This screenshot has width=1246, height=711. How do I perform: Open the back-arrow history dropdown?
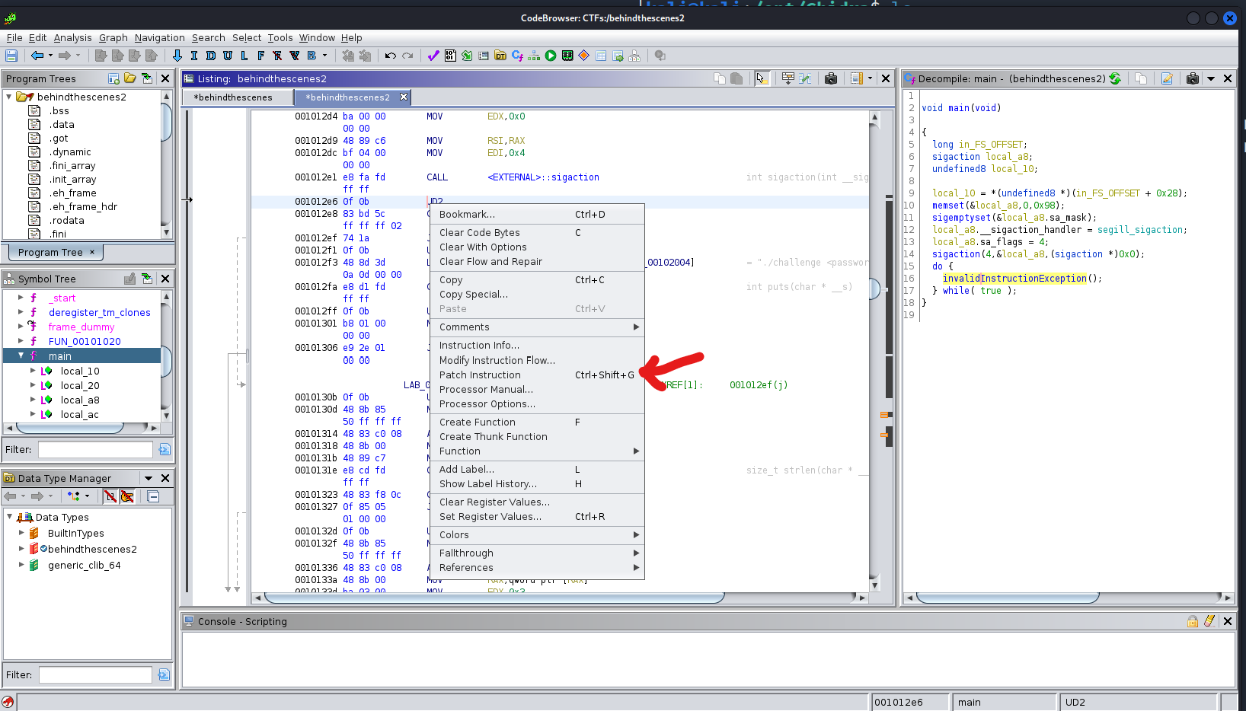coord(50,56)
